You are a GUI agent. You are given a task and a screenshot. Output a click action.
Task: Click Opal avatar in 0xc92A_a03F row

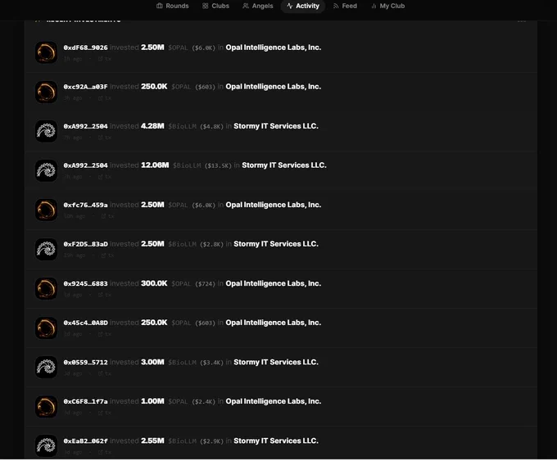click(x=46, y=92)
